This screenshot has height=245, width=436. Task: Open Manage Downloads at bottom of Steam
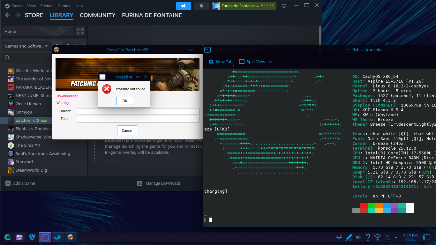(x=159, y=183)
